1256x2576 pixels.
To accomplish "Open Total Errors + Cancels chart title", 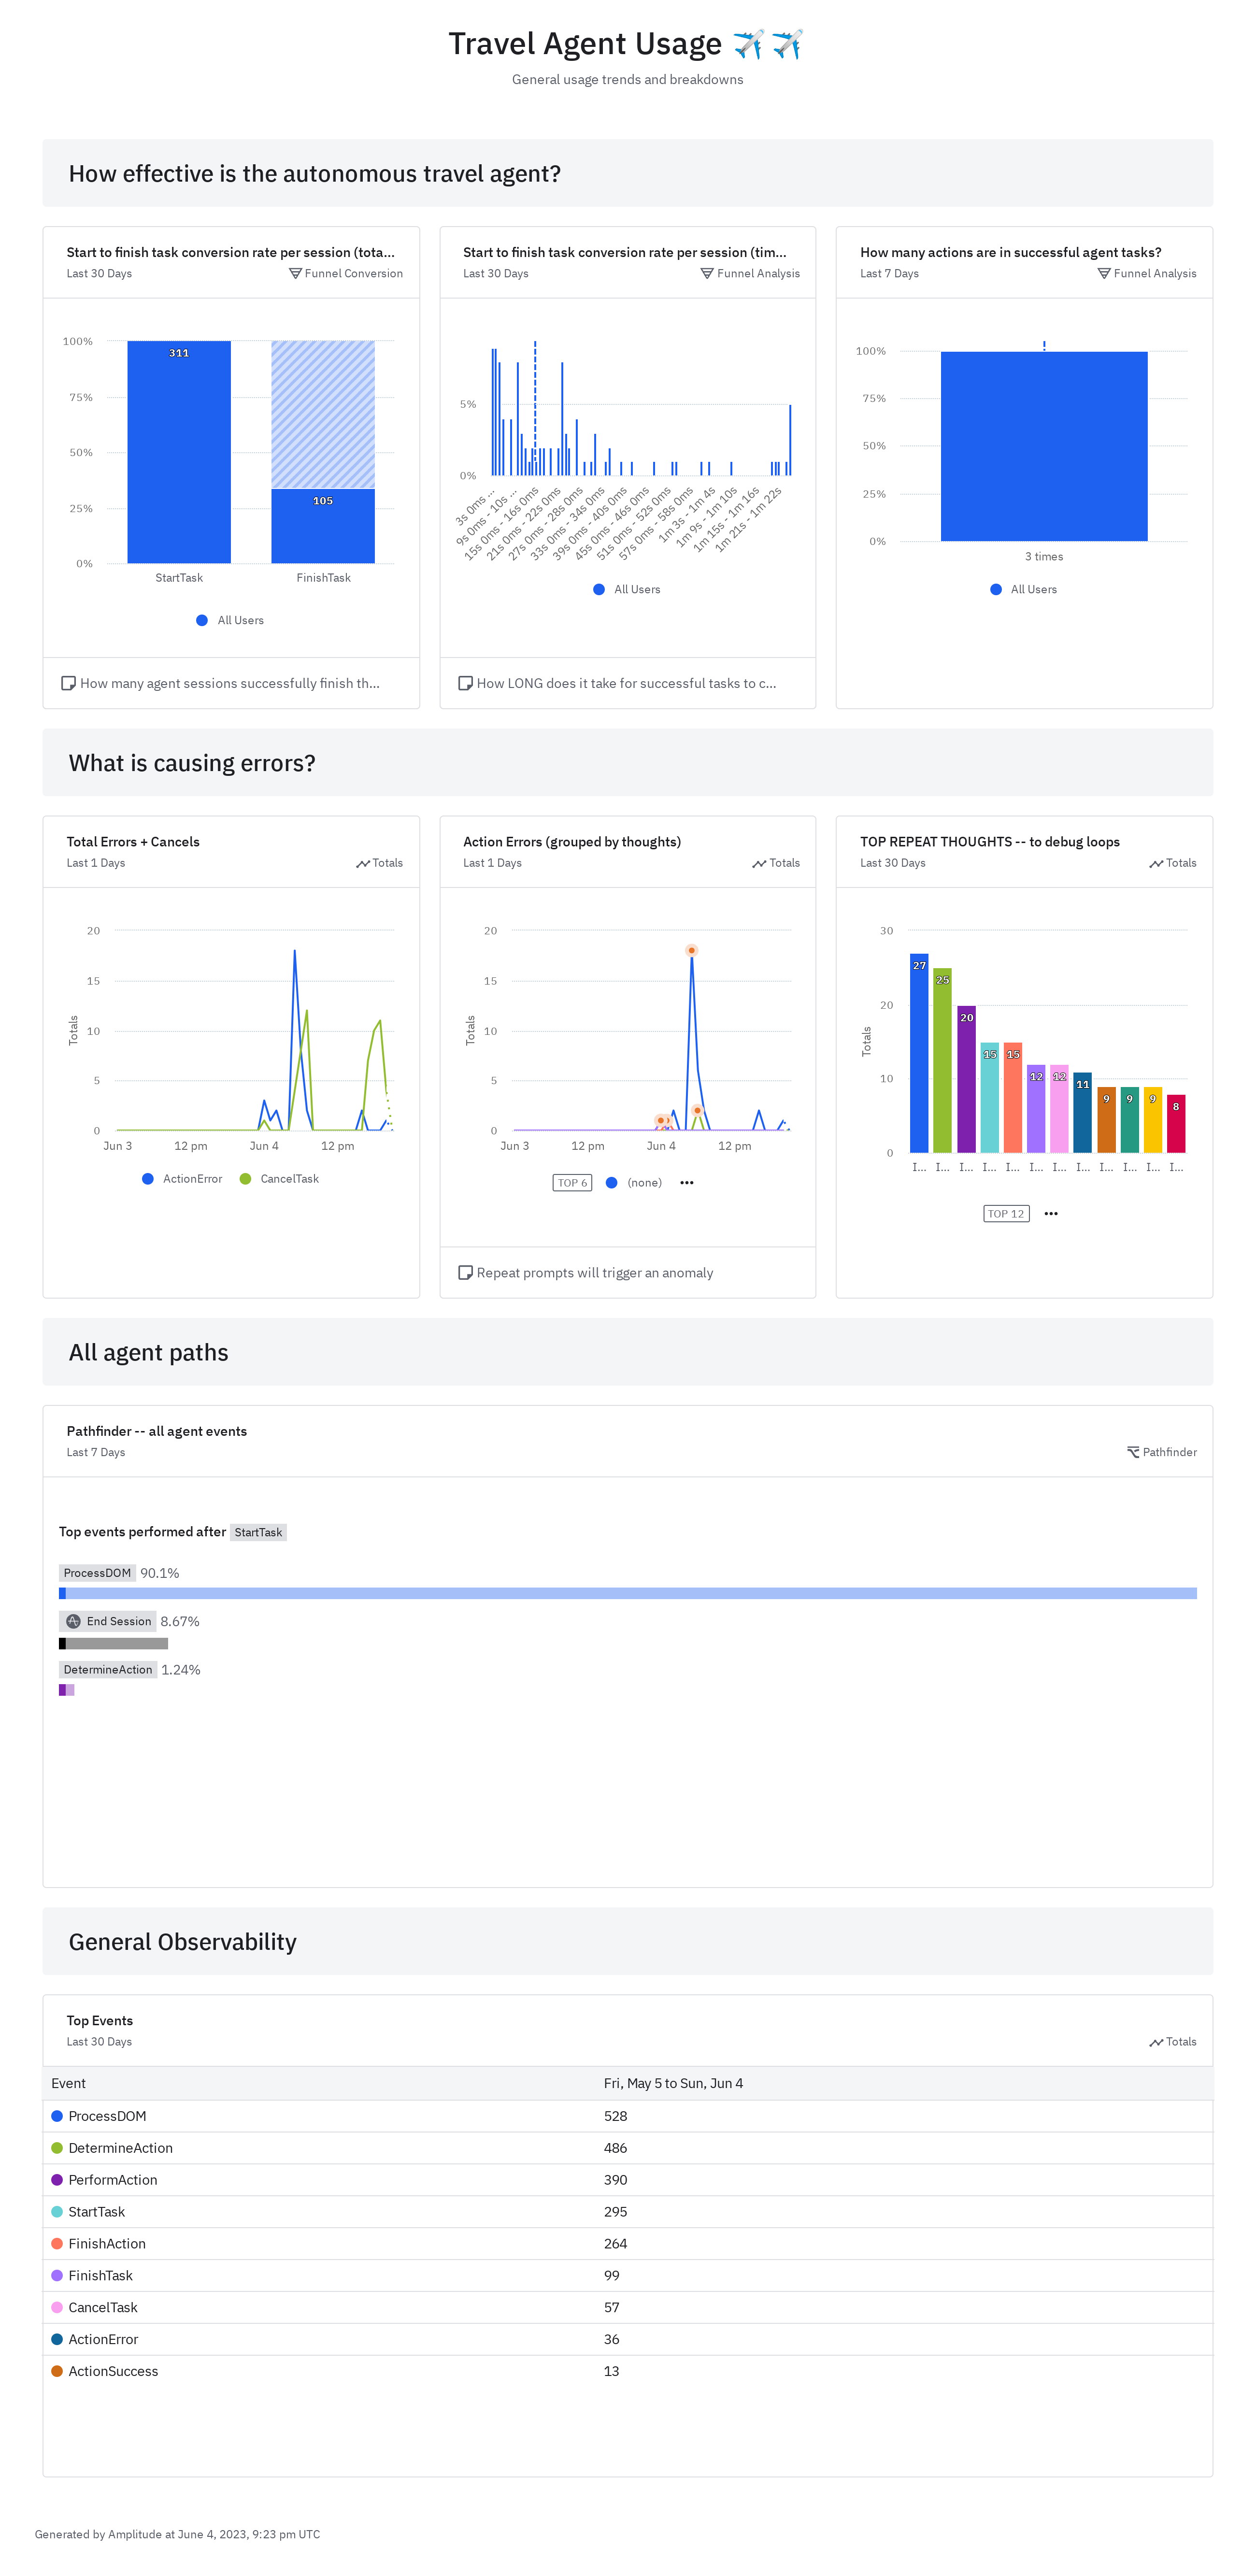I will (133, 842).
